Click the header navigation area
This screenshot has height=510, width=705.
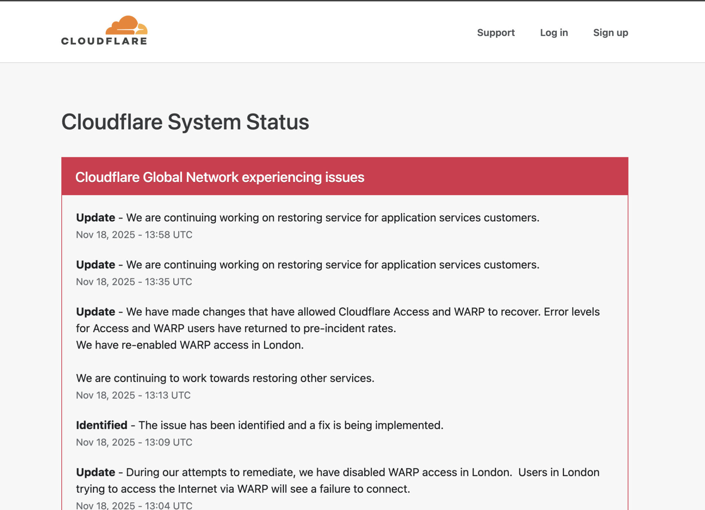point(352,32)
